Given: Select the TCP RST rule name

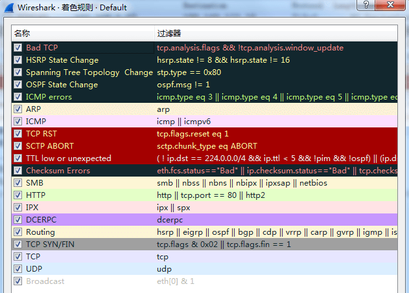Looking at the screenshot, I should coord(41,134).
